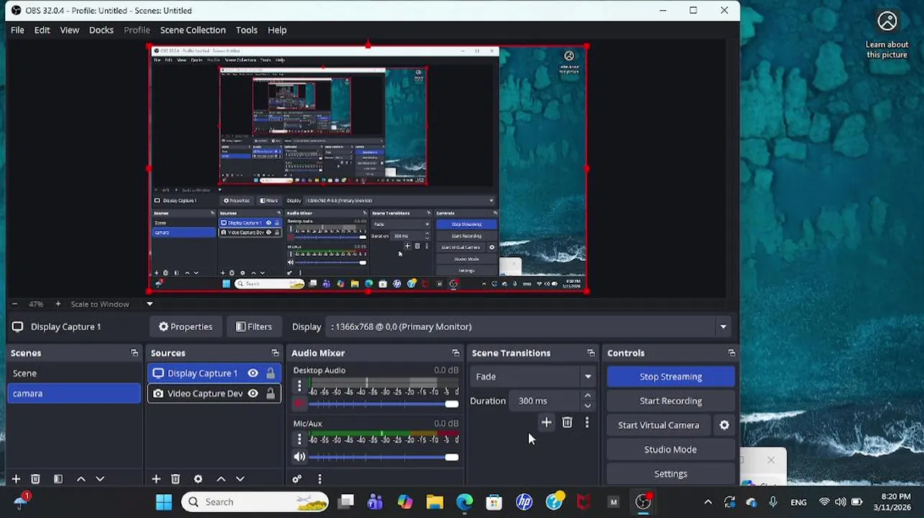Select the 'Scene' scene item
Viewport: 924px width, 518px height.
74,373
